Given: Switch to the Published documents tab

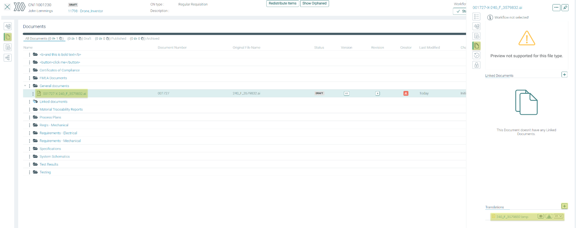Looking at the screenshot, I should point(110,39).
